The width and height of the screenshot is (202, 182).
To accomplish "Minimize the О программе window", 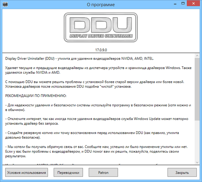I will [x=175, y=4].
